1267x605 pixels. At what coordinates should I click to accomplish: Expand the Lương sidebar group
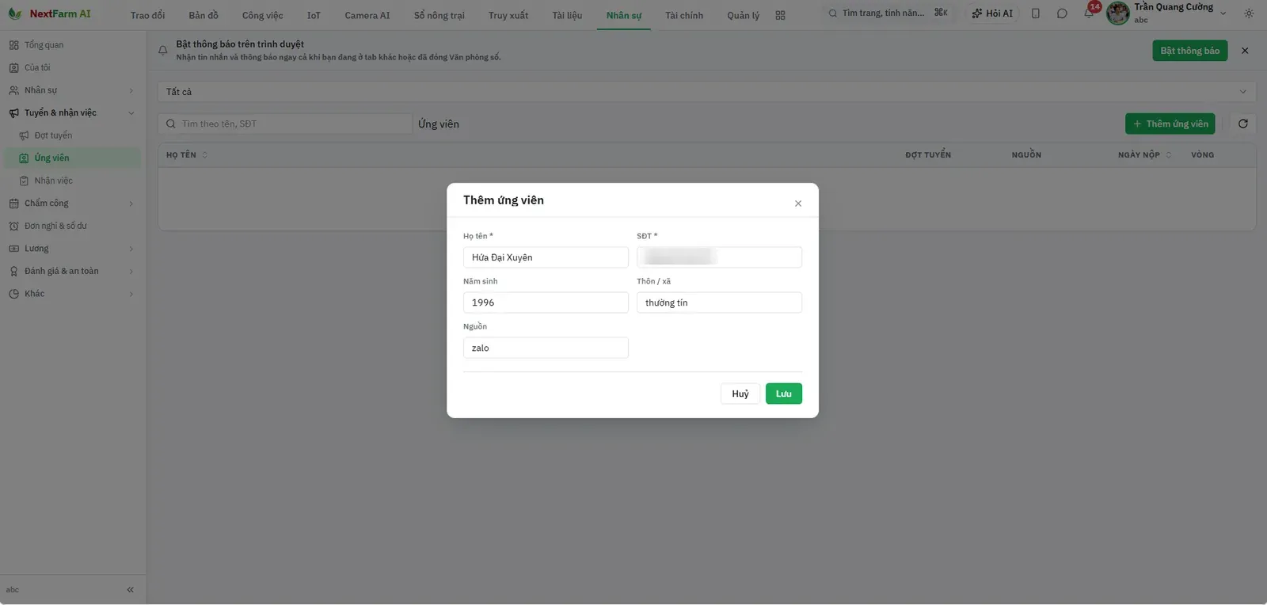click(x=71, y=249)
